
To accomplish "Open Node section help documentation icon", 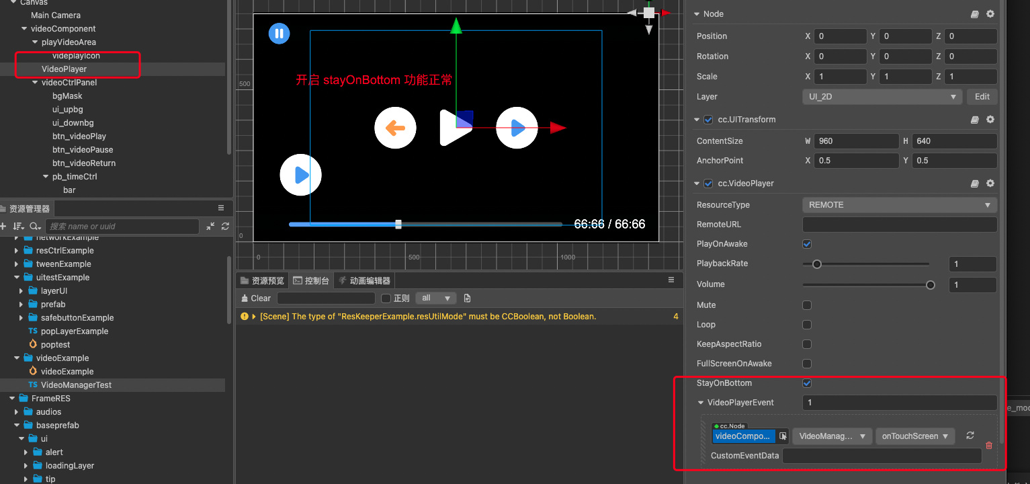I will (975, 14).
